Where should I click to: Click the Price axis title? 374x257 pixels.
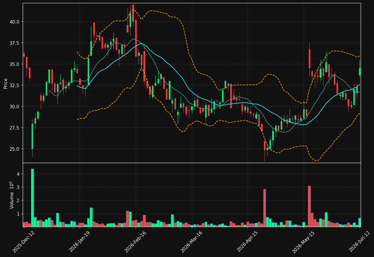point(6,83)
